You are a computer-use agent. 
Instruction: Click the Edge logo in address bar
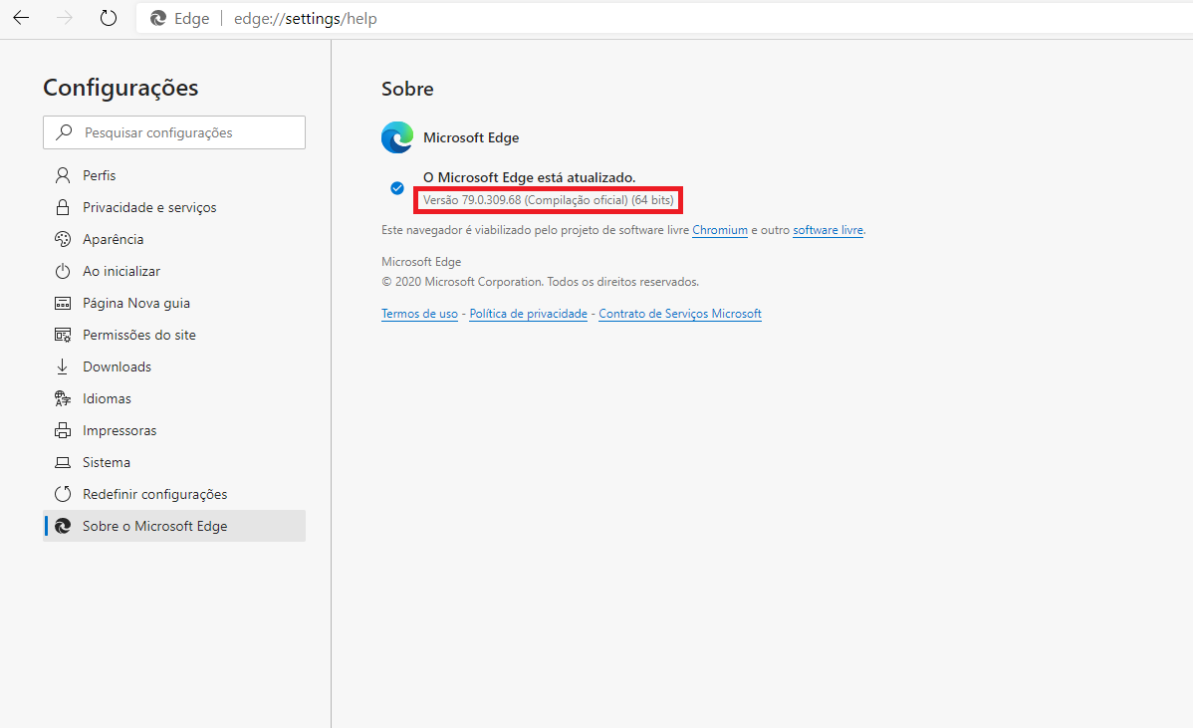tap(158, 18)
